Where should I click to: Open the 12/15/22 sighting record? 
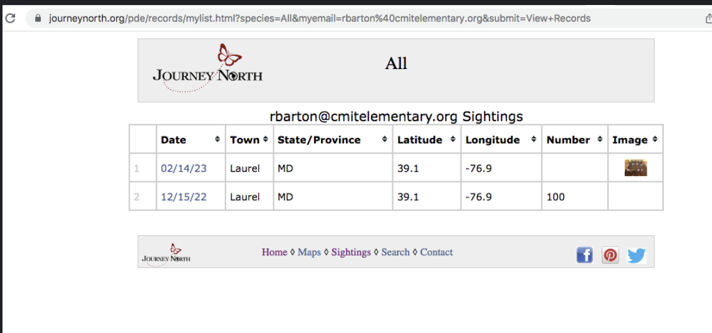pyautogui.click(x=184, y=197)
